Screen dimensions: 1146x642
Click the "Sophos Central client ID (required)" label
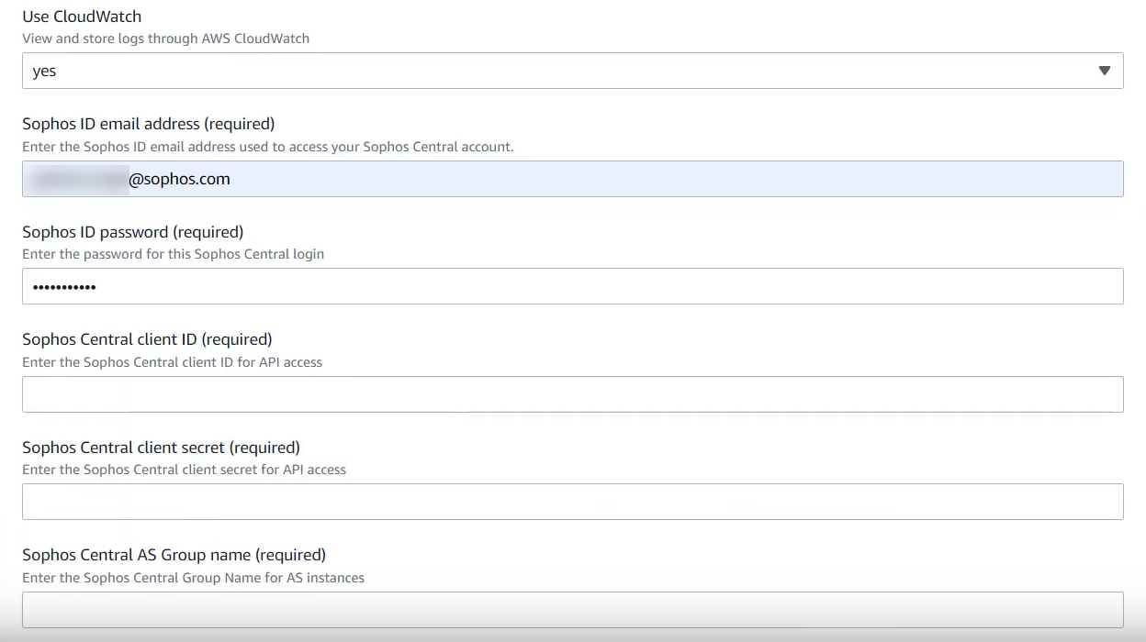(147, 339)
